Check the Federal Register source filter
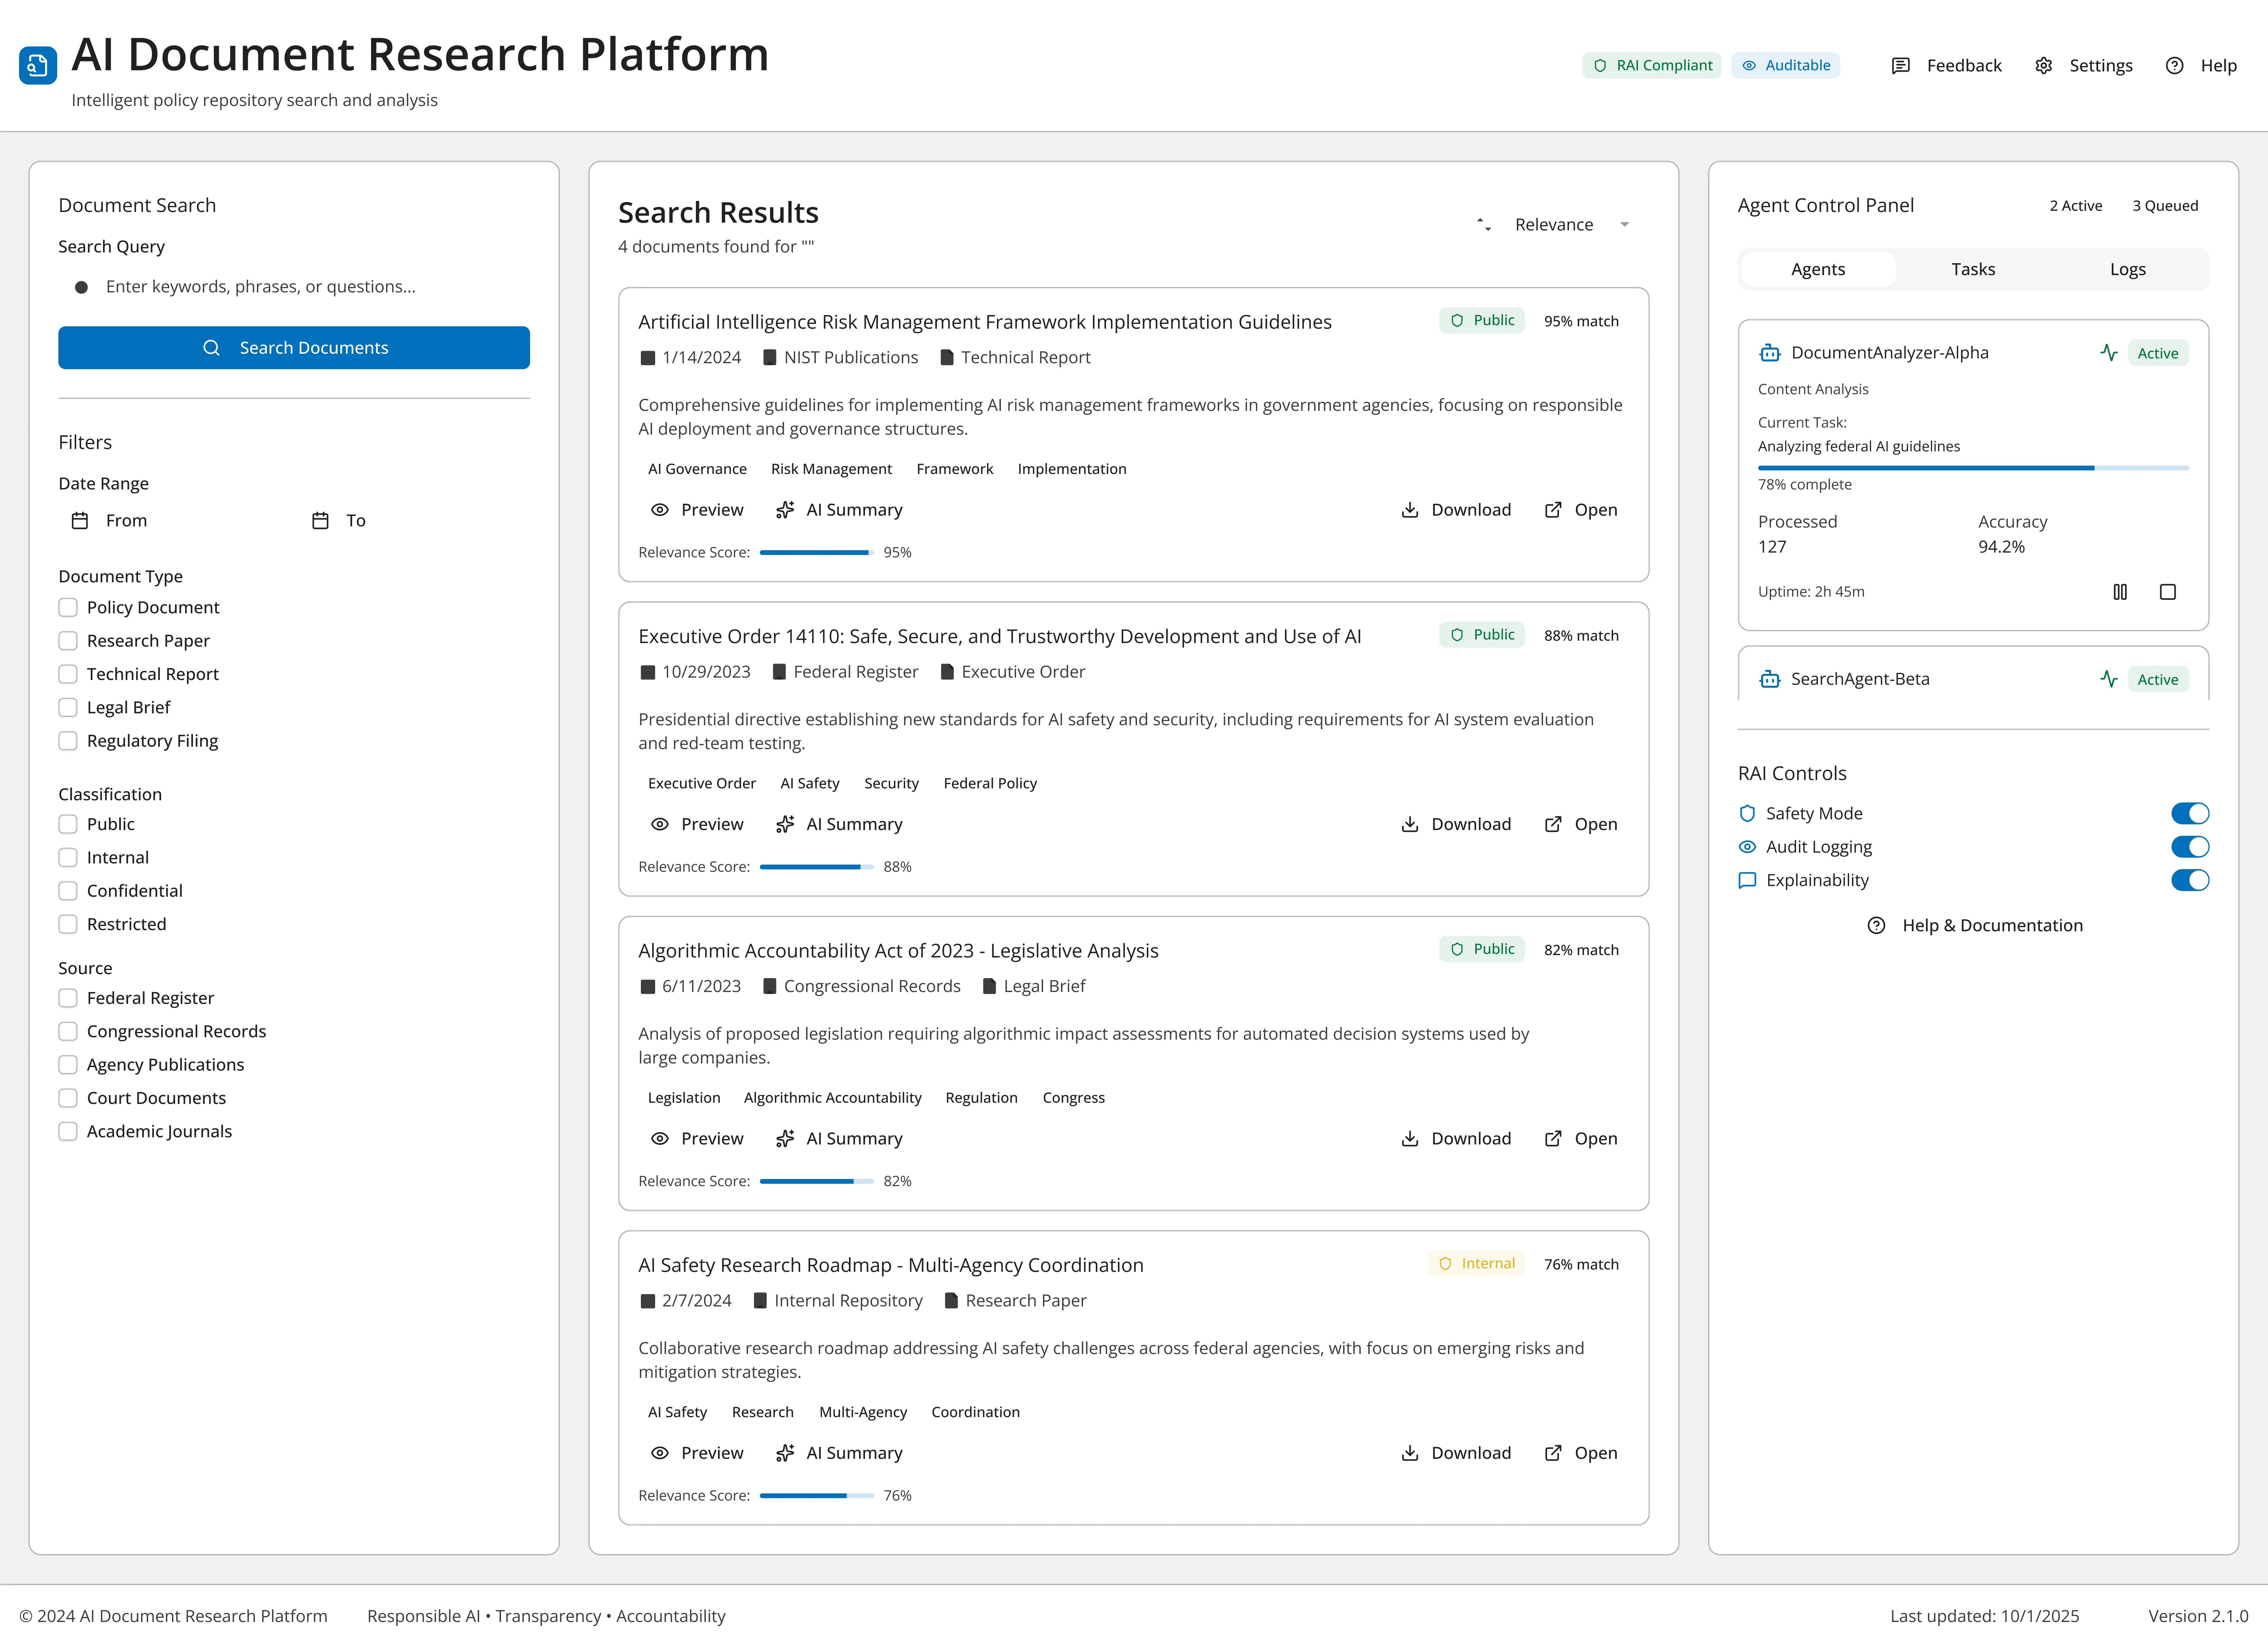Image resolution: width=2268 pixels, height=1647 pixels. click(68, 998)
